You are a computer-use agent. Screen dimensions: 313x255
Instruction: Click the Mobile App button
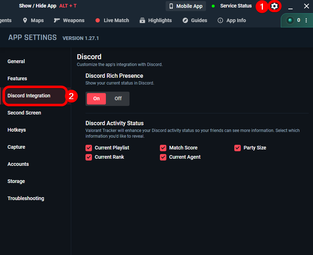click(x=186, y=6)
